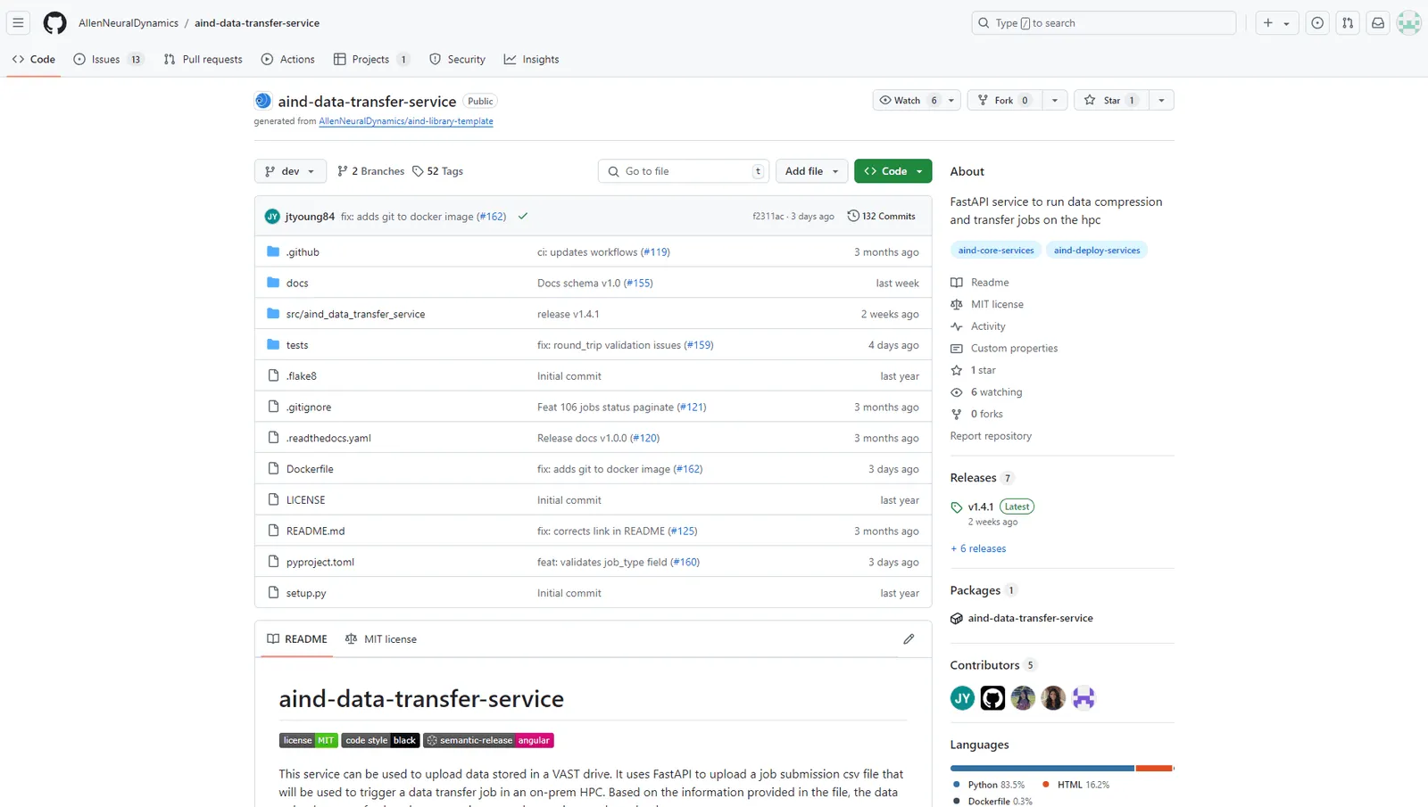Open the Watch notifications dropdown
This screenshot has height=807, width=1428.
coord(917,101)
